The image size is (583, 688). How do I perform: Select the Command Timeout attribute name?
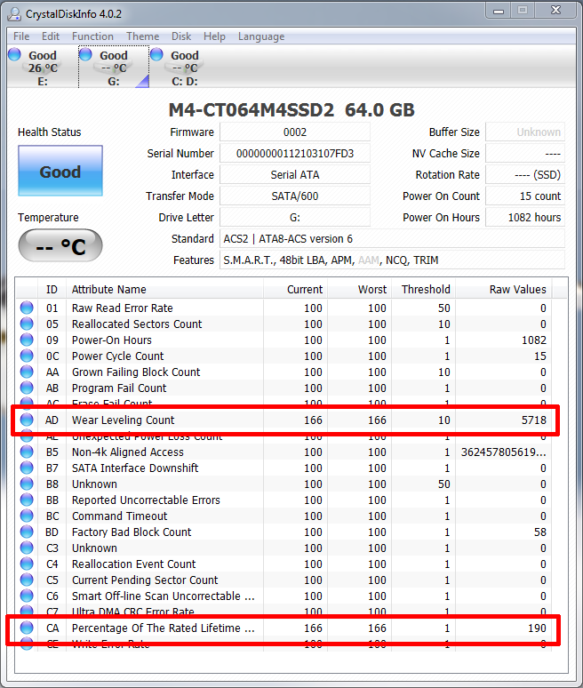pyautogui.click(x=119, y=516)
